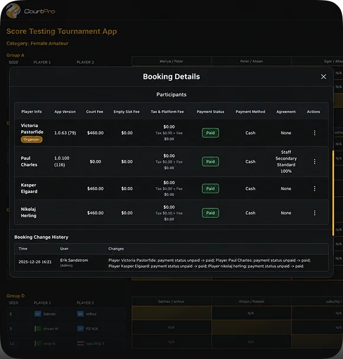This screenshot has width=343, height=359.
Task: Click Cash payment method for Nikolaj Herling
Action: (251, 213)
